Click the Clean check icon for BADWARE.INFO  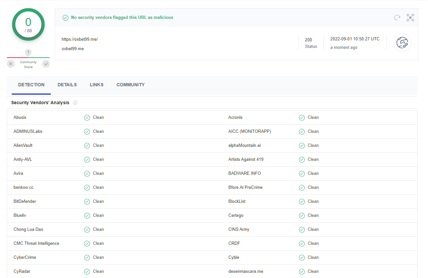pos(302,174)
